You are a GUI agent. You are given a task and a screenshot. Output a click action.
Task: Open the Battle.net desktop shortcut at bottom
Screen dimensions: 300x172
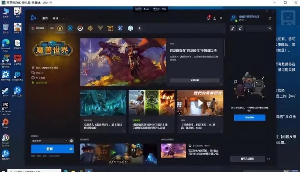(6, 155)
